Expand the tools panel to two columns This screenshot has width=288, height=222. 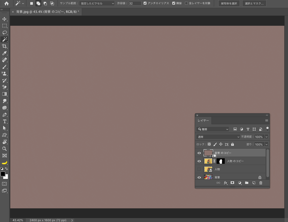click(2, 9)
